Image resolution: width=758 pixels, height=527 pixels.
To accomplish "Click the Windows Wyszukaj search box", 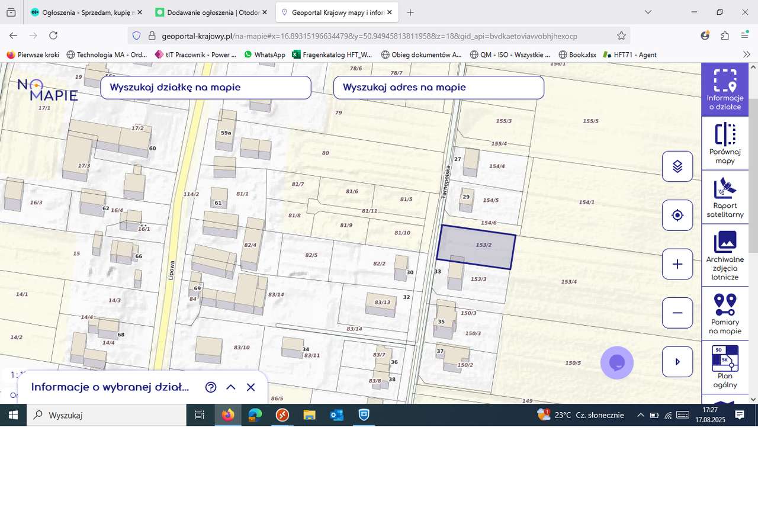I will tap(107, 415).
